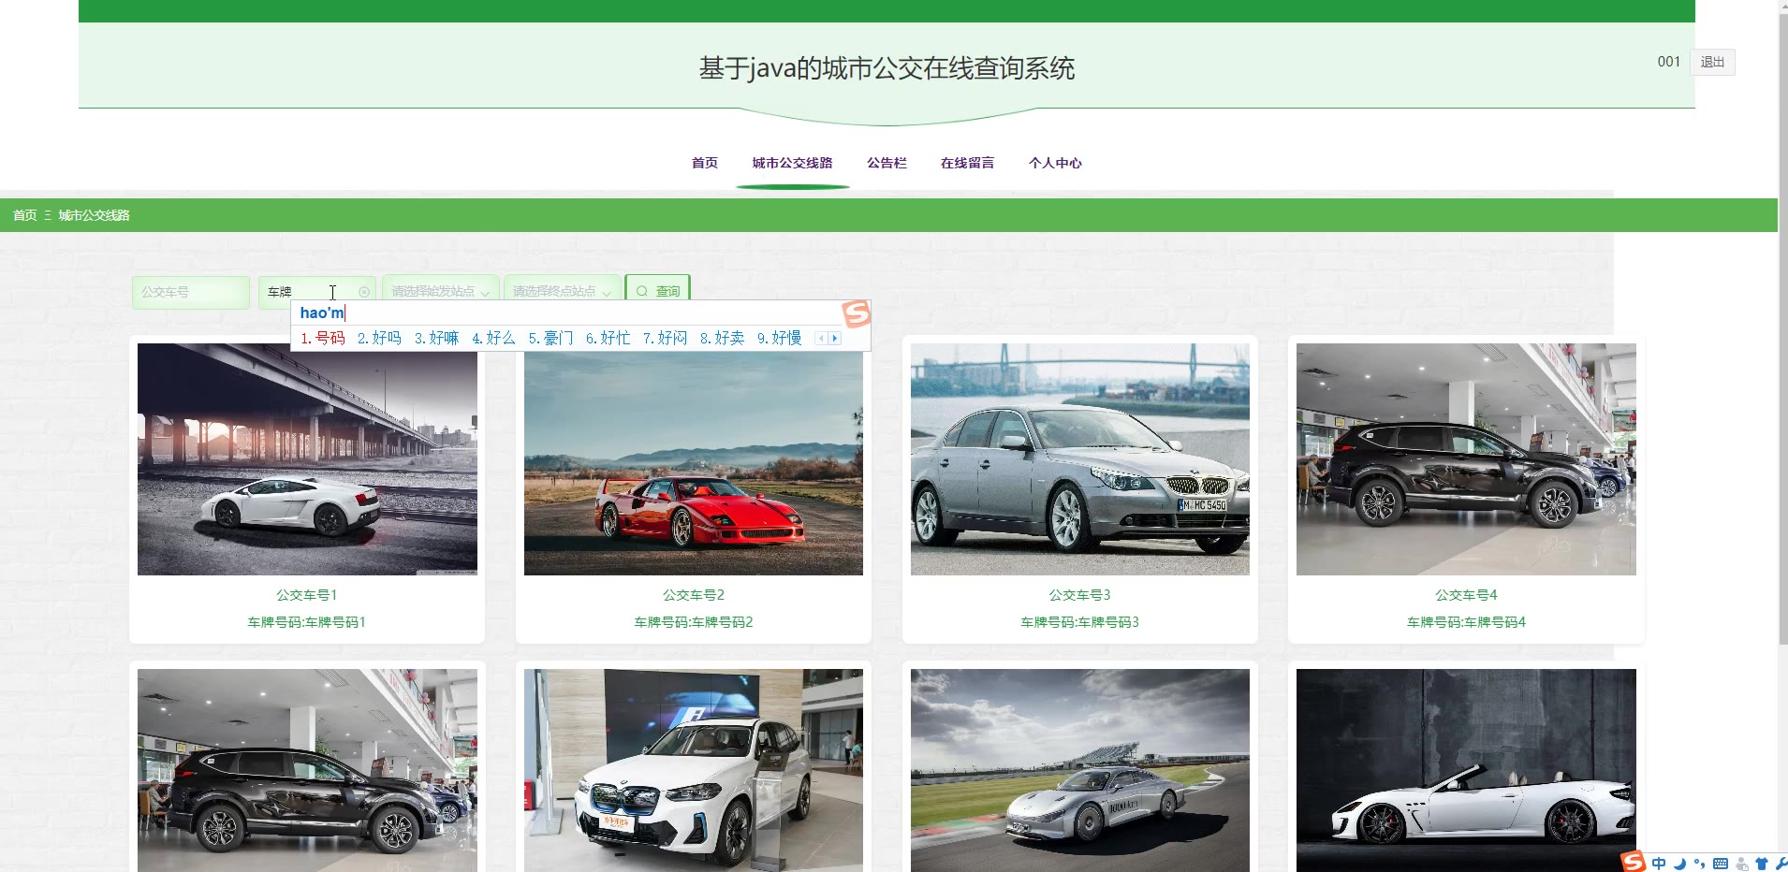Click the 退出 logout button
Viewport: 1788px width, 872px height.
click(x=1713, y=62)
